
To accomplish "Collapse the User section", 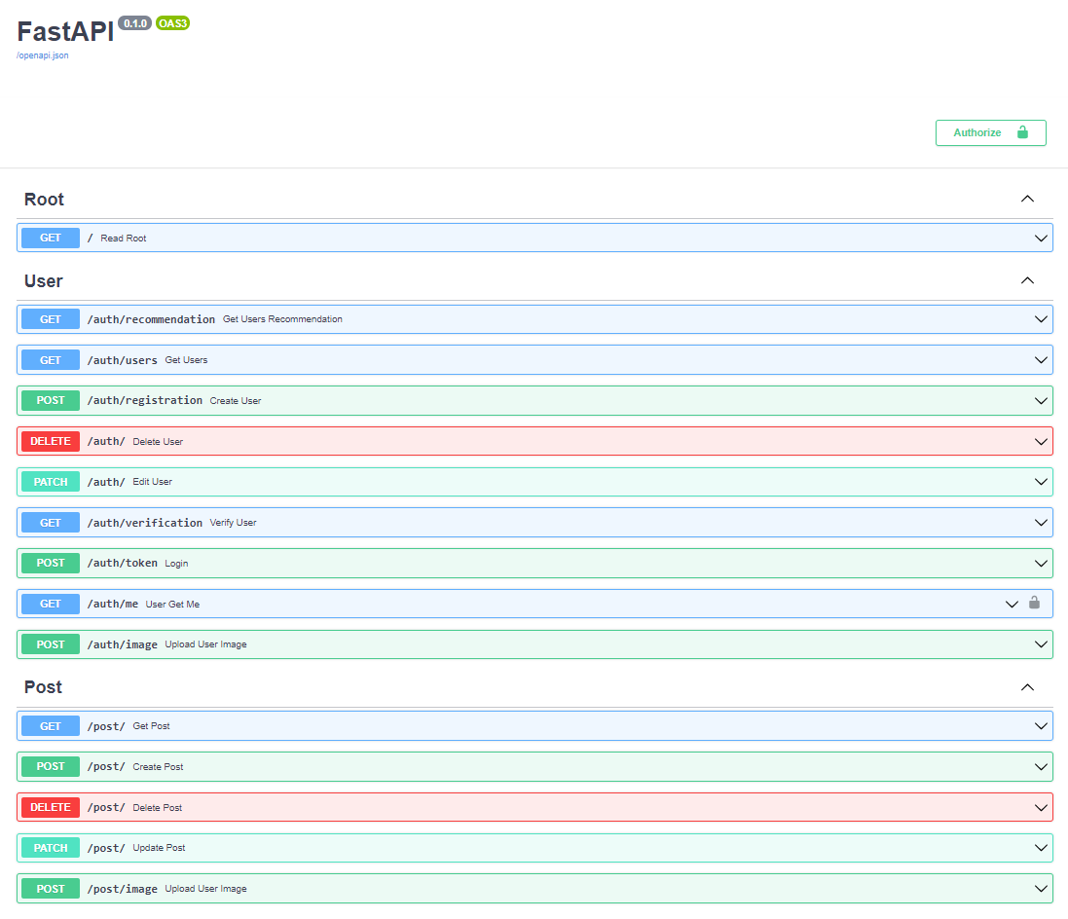I will pos(1027,280).
